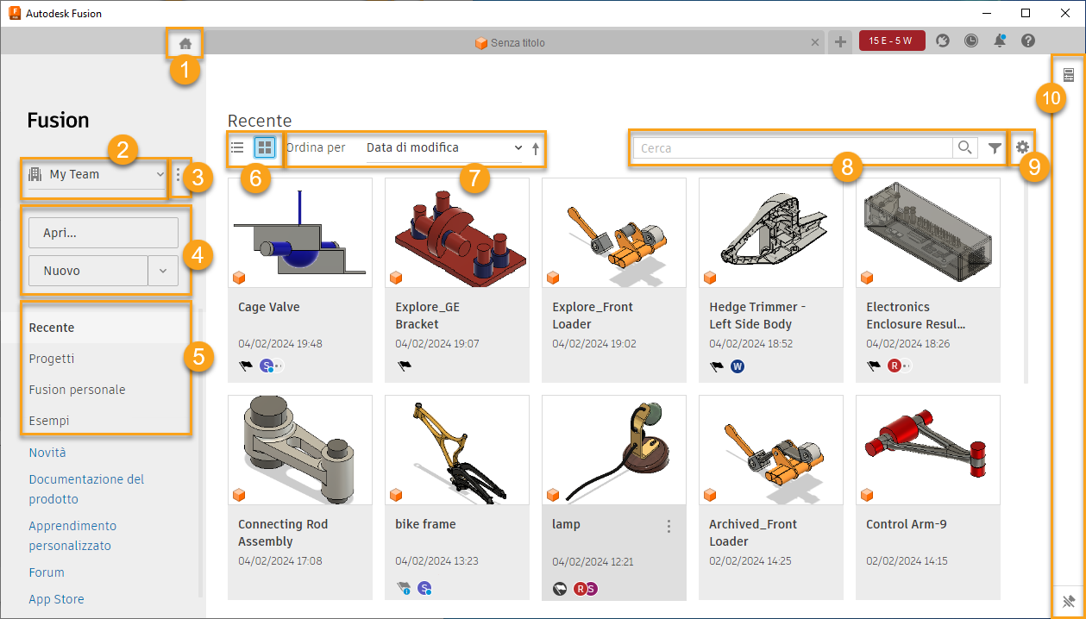The image size is (1086, 619).
Task: Open the Novità link
Action: (47, 453)
